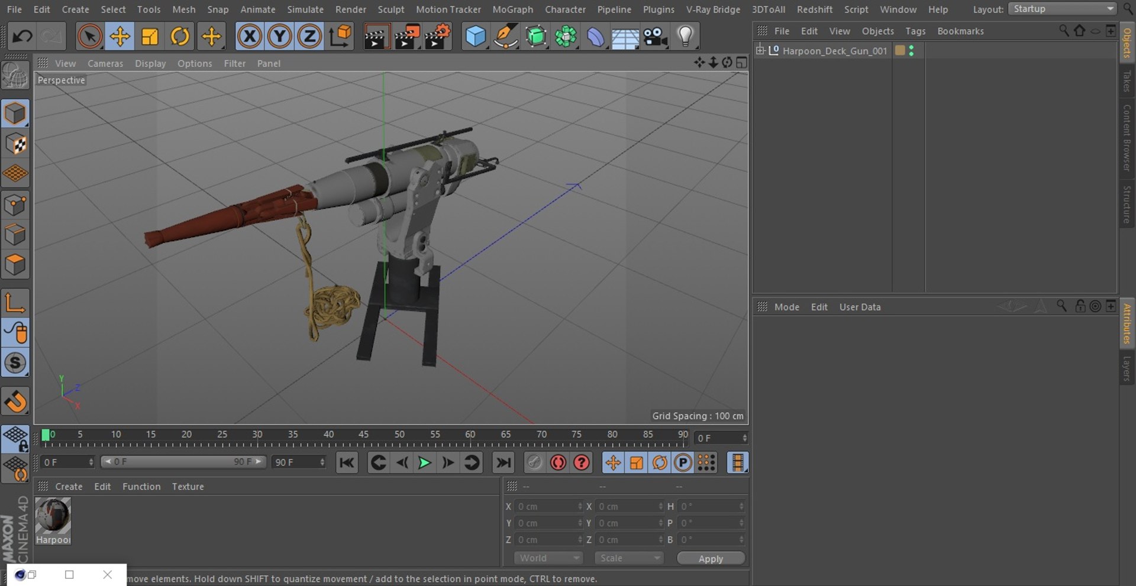
Task: Add a Floor environment object
Action: click(x=625, y=37)
